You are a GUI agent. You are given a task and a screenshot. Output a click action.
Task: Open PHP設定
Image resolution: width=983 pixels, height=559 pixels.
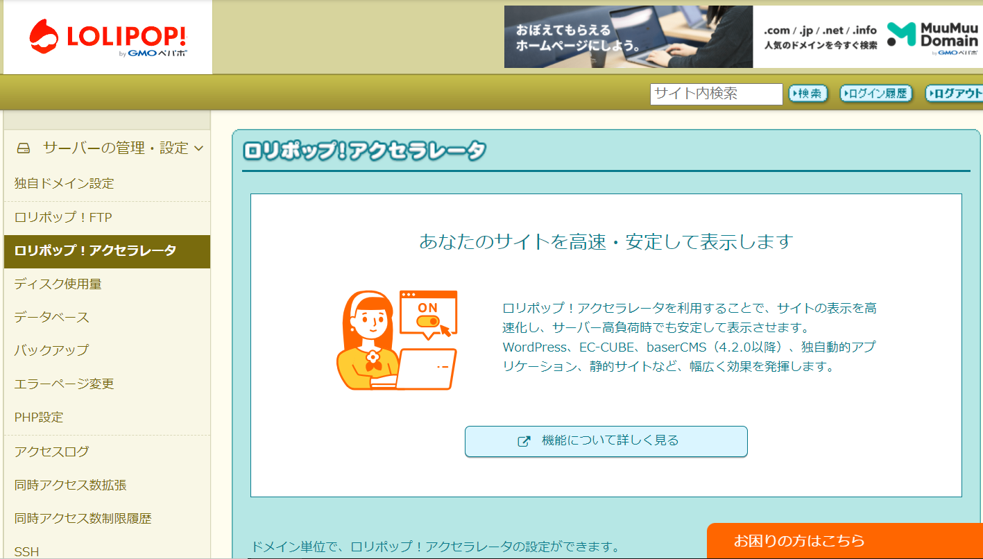[39, 417]
